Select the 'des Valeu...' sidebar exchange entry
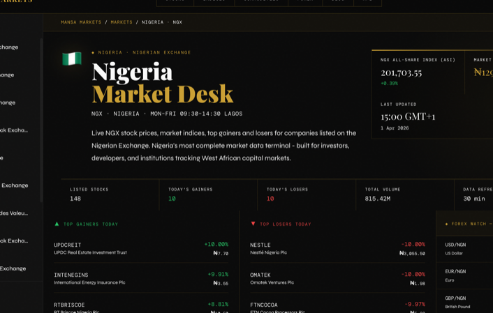Image resolution: width=493 pixels, height=313 pixels. click(x=14, y=213)
